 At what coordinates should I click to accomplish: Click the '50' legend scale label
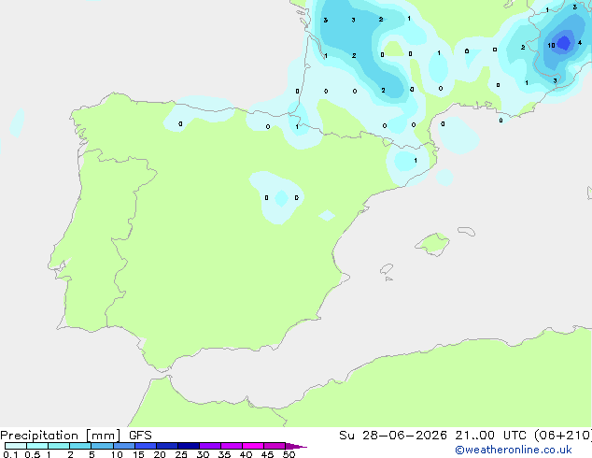point(289,454)
